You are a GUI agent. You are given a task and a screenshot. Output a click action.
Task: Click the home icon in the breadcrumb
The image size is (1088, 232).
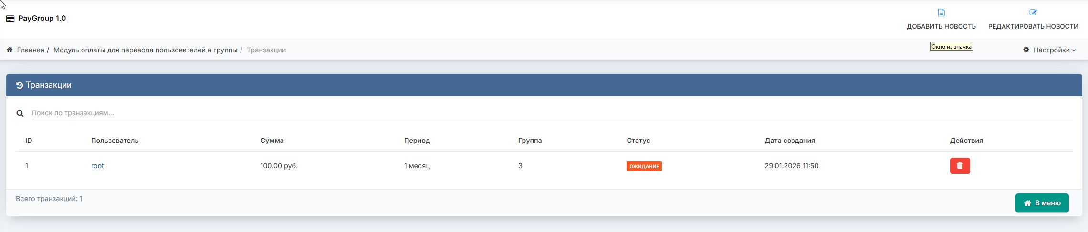[10, 50]
